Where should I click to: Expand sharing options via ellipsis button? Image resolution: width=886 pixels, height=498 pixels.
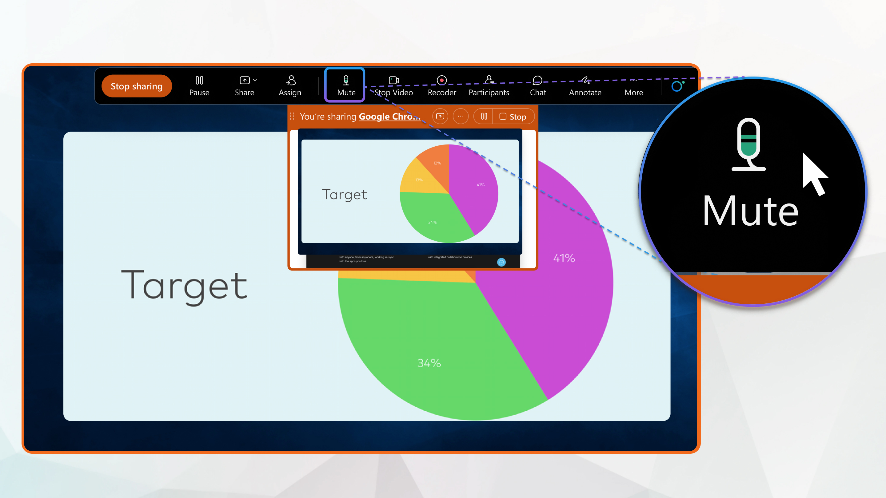coord(461,116)
